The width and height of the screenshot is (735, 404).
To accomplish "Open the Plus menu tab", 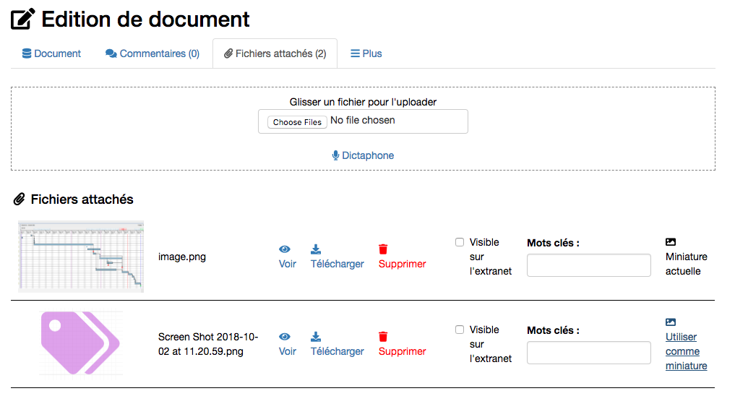I will (x=366, y=53).
